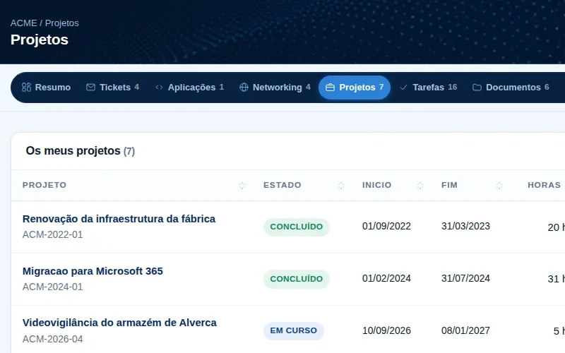
Task: Switch to the Tickets tab
Action: (113, 88)
